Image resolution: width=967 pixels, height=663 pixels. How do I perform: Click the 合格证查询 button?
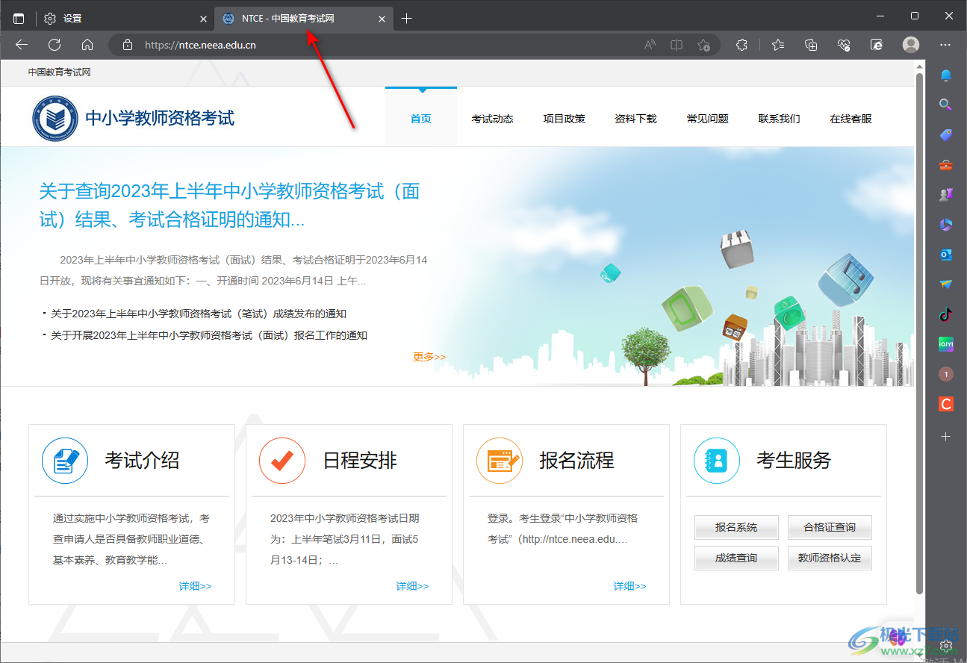click(x=830, y=527)
